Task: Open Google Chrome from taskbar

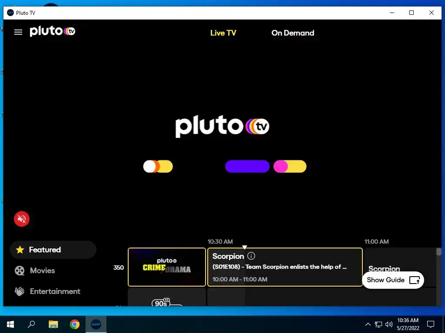Action: [x=75, y=324]
